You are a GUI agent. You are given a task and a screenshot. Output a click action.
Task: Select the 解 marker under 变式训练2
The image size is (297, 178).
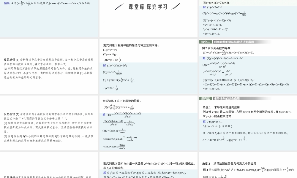pyautogui.click(x=105, y=113)
